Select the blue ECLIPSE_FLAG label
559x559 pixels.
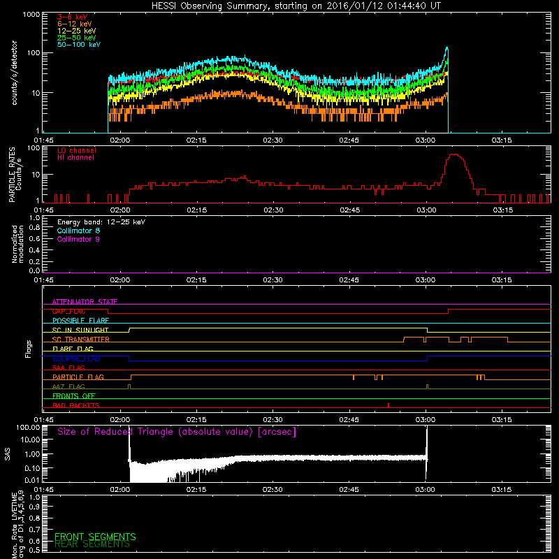pos(76,358)
